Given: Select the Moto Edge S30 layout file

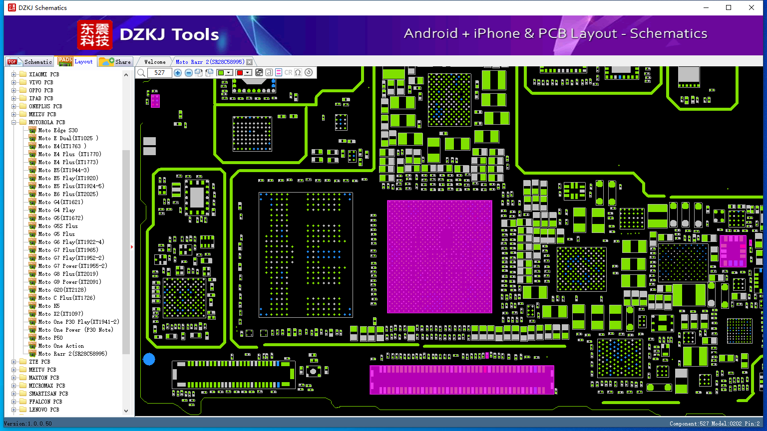Looking at the screenshot, I should click(58, 130).
